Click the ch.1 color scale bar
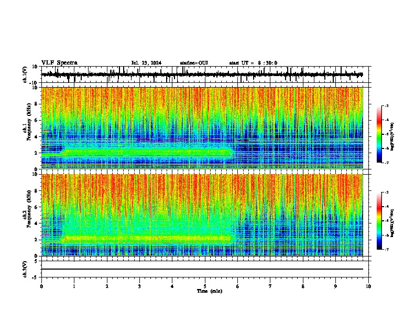 379,134
